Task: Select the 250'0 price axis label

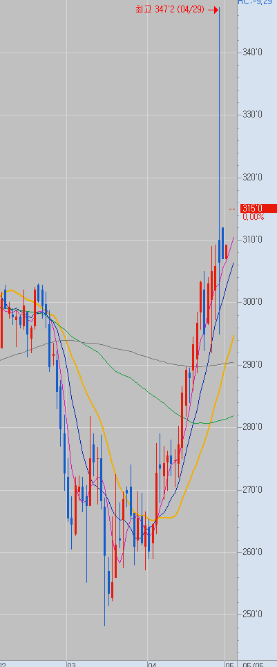Action: pos(254,614)
